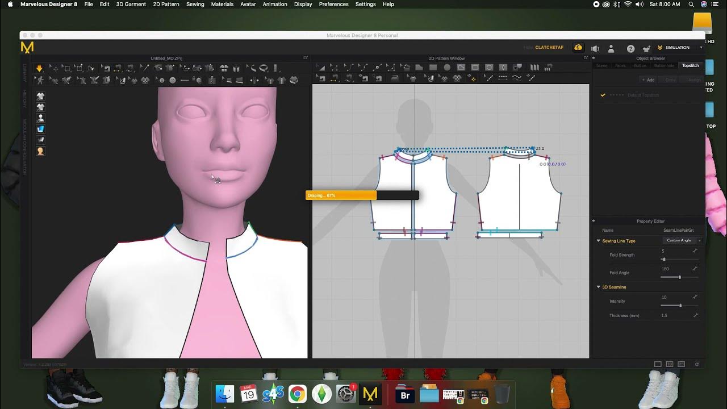Open the Custom Angle dropdown
This screenshot has width=727, height=409.
(682, 240)
